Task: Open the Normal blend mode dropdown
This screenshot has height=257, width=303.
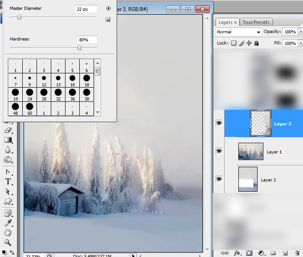Action: pyautogui.click(x=239, y=32)
